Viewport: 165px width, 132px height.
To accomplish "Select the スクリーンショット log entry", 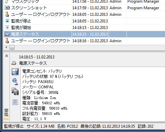I will [x=84, y=8].
